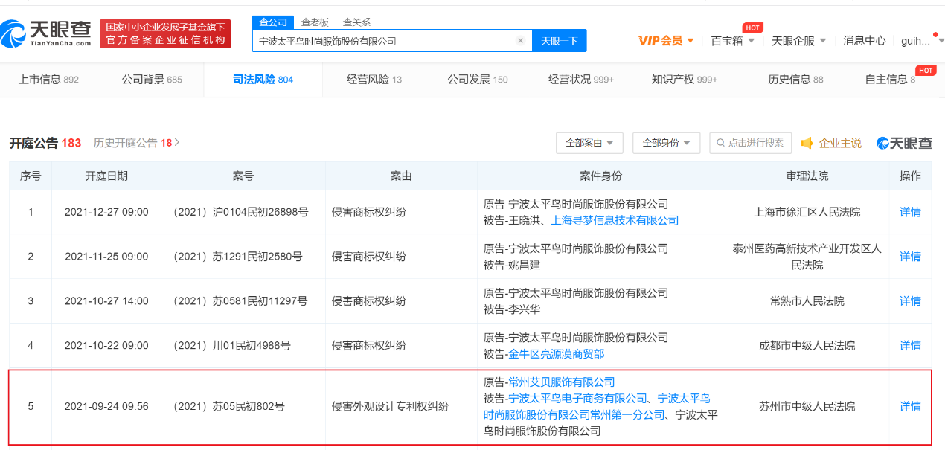
Task: Click case number （2021）川01民初4988号
Action: [231, 346]
